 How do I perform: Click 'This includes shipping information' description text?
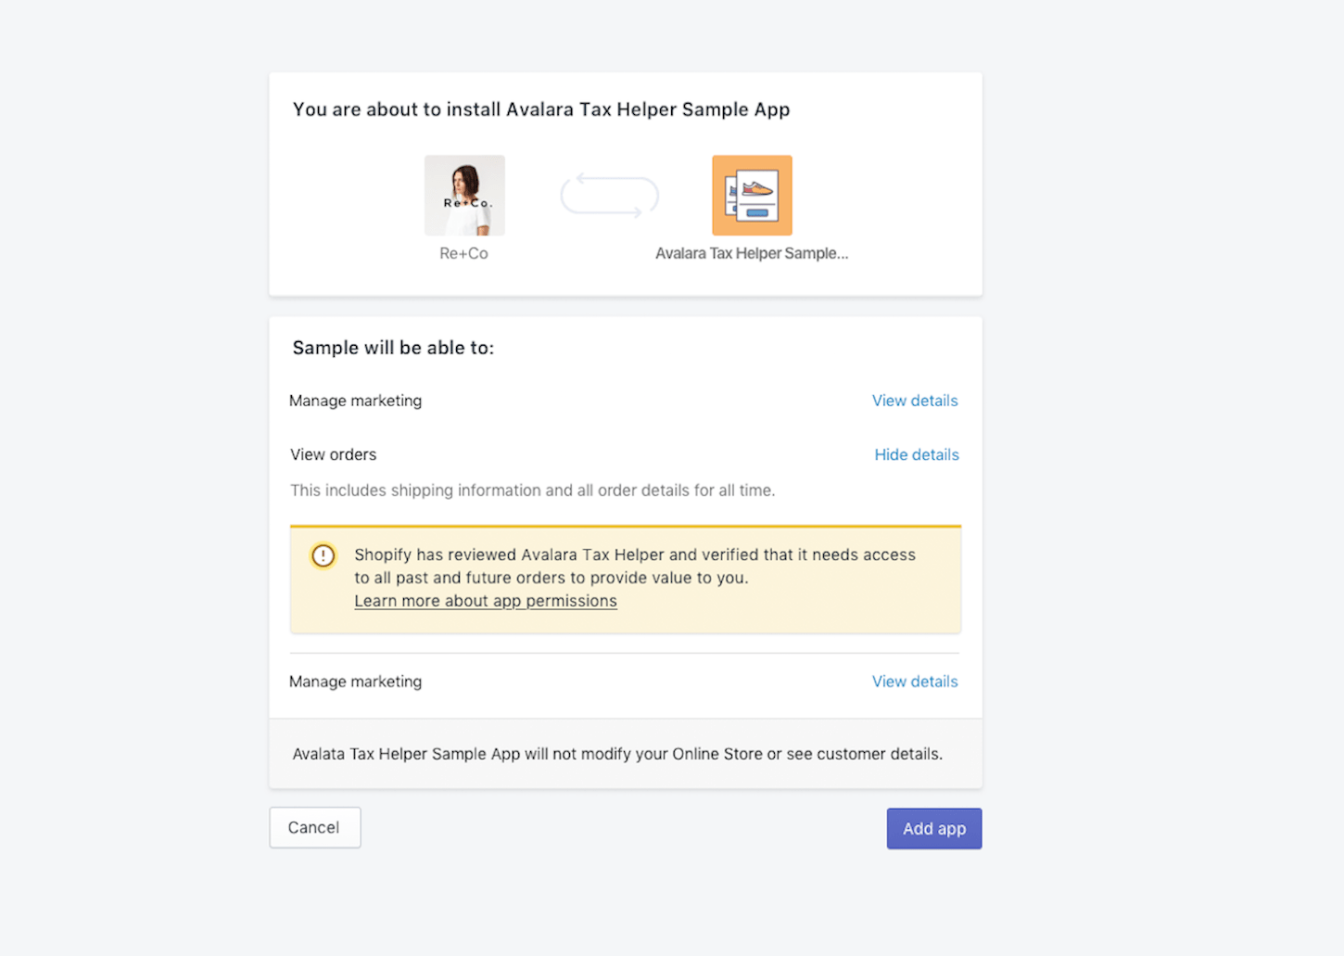pos(532,491)
